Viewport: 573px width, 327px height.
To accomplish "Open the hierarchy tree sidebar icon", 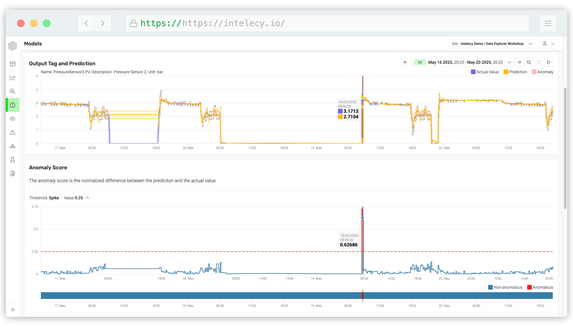I will (13, 146).
